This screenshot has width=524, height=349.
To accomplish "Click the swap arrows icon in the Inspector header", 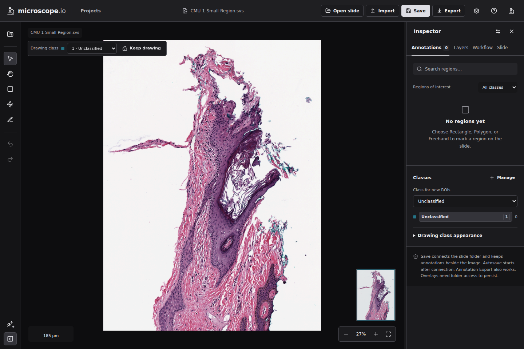I will coord(498,31).
